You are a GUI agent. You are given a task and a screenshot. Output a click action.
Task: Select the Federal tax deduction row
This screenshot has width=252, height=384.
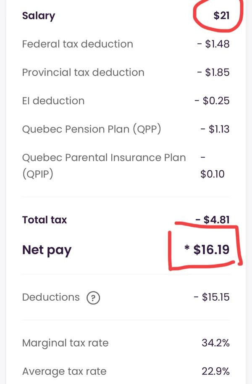tap(126, 44)
